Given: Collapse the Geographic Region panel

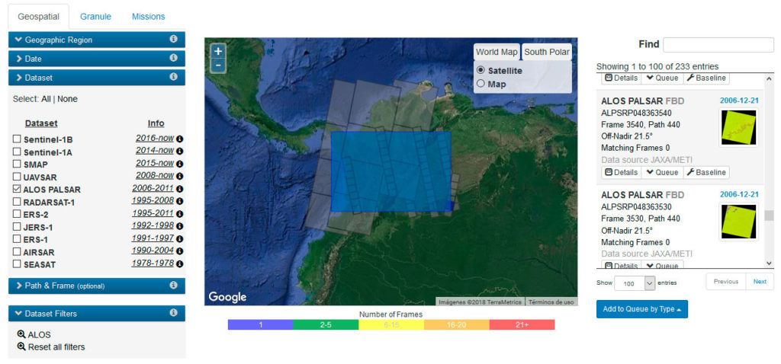Looking at the screenshot, I should (97, 40).
